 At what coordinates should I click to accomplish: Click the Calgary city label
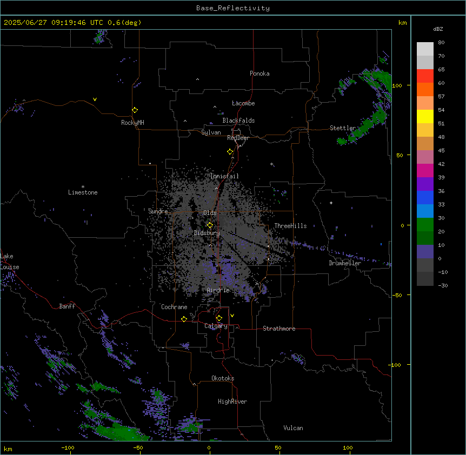pyautogui.click(x=216, y=326)
